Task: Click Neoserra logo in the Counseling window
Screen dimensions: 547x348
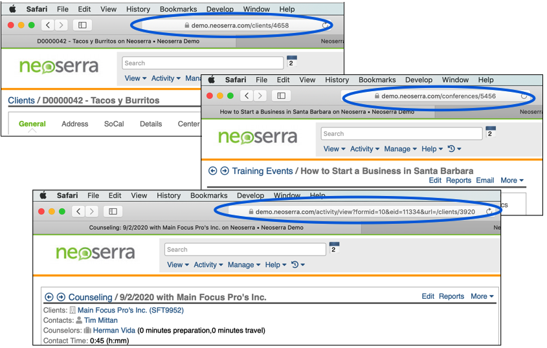Action: [x=95, y=253]
